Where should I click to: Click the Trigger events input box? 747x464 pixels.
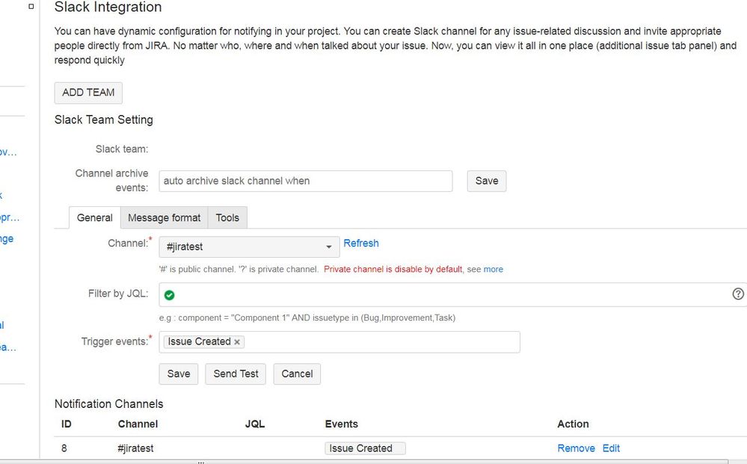point(339,342)
